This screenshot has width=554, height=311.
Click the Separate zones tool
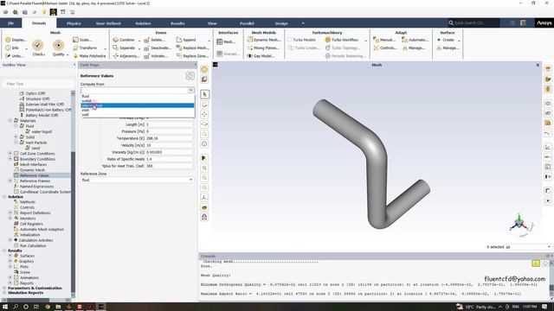pos(124,48)
